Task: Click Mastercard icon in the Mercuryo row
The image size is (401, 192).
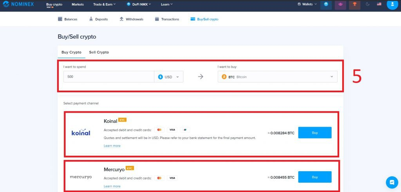Action: pyautogui.click(x=159, y=178)
